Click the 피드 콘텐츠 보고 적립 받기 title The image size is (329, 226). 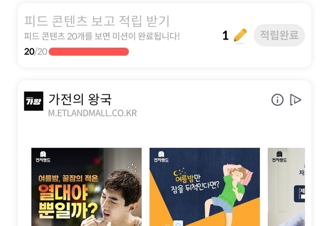97,21
